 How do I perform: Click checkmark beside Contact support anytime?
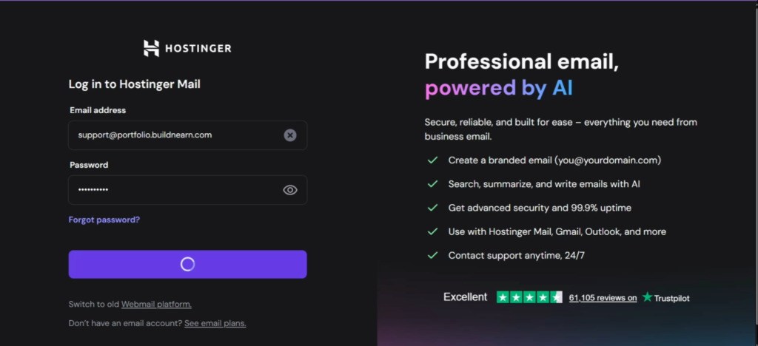[432, 255]
